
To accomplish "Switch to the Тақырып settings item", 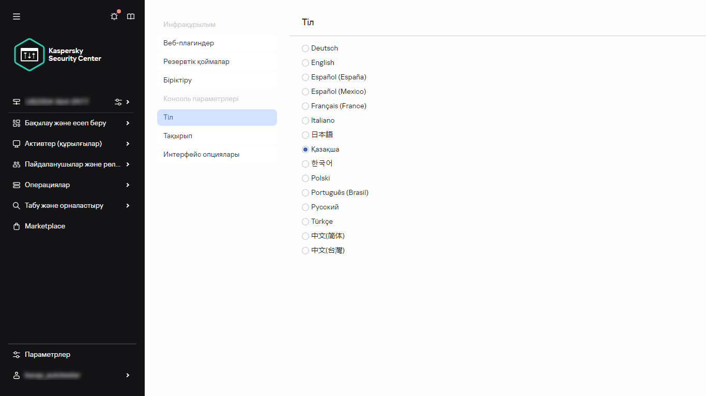I will [x=178, y=136].
